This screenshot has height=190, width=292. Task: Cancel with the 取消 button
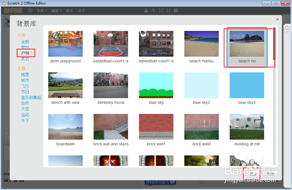(x=270, y=174)
